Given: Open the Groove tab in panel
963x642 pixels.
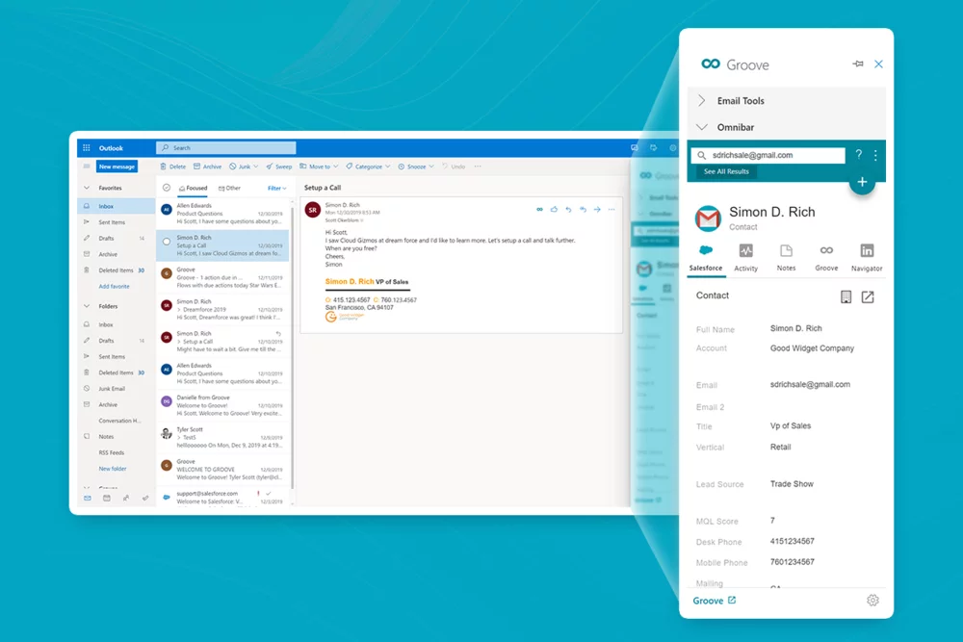Looking at the screenshot, I should click(x=826, y=258).
